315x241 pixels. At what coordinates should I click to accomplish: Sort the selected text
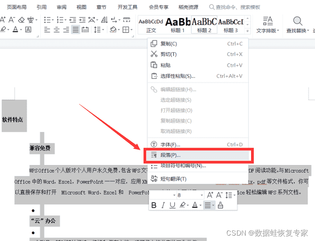[x=104, y=20]
